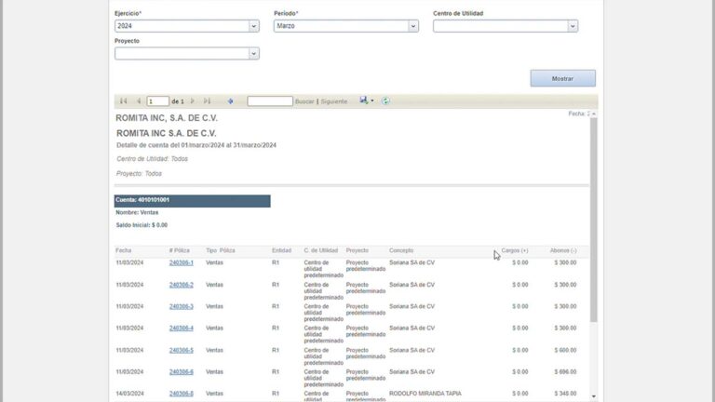Click the blue back-to-parent report arrow
Screen dimensions: 715x402
coord(230,100)
